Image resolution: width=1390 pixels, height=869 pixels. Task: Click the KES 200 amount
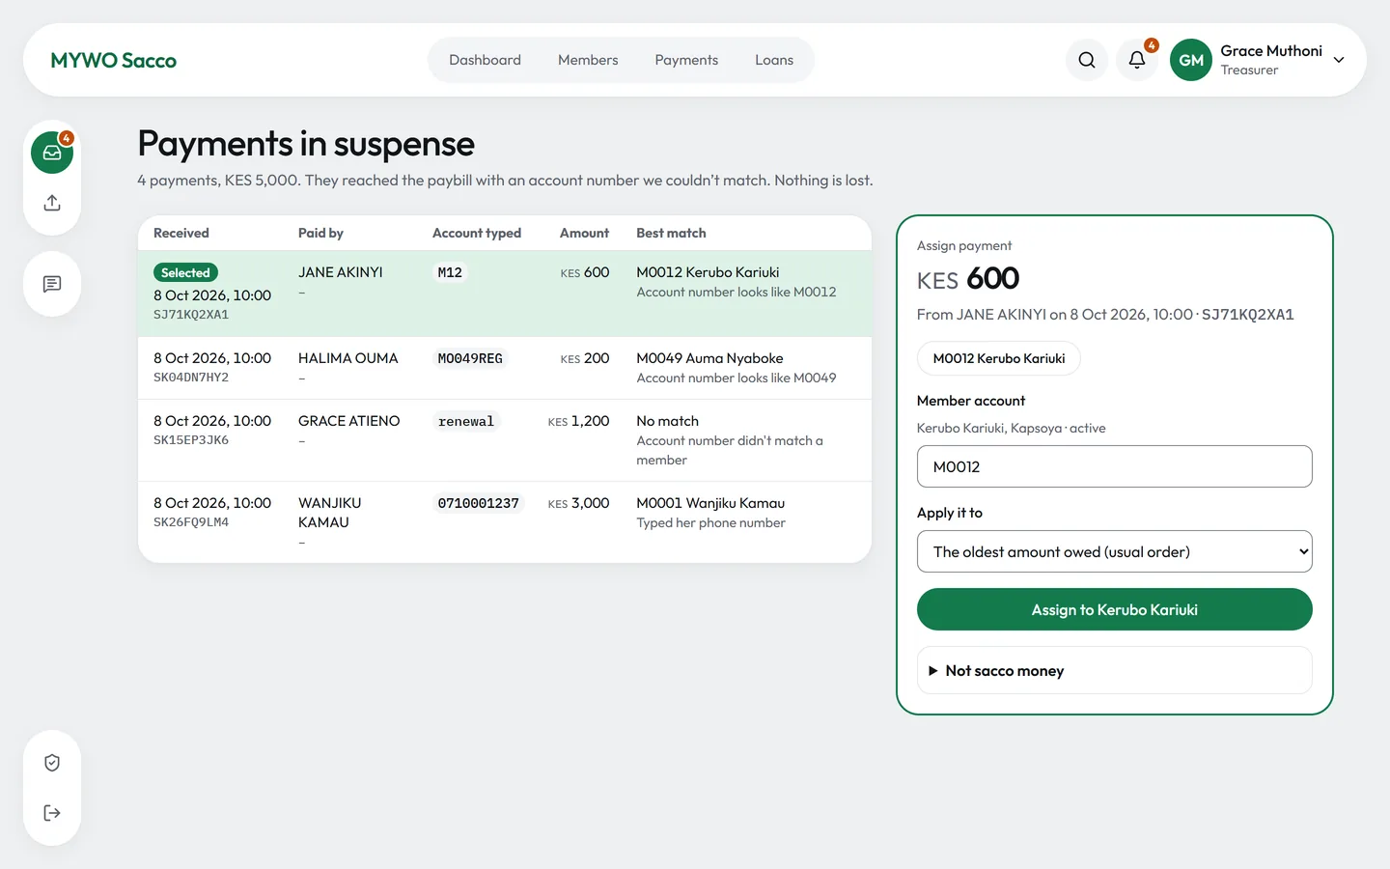coord(585,358)
